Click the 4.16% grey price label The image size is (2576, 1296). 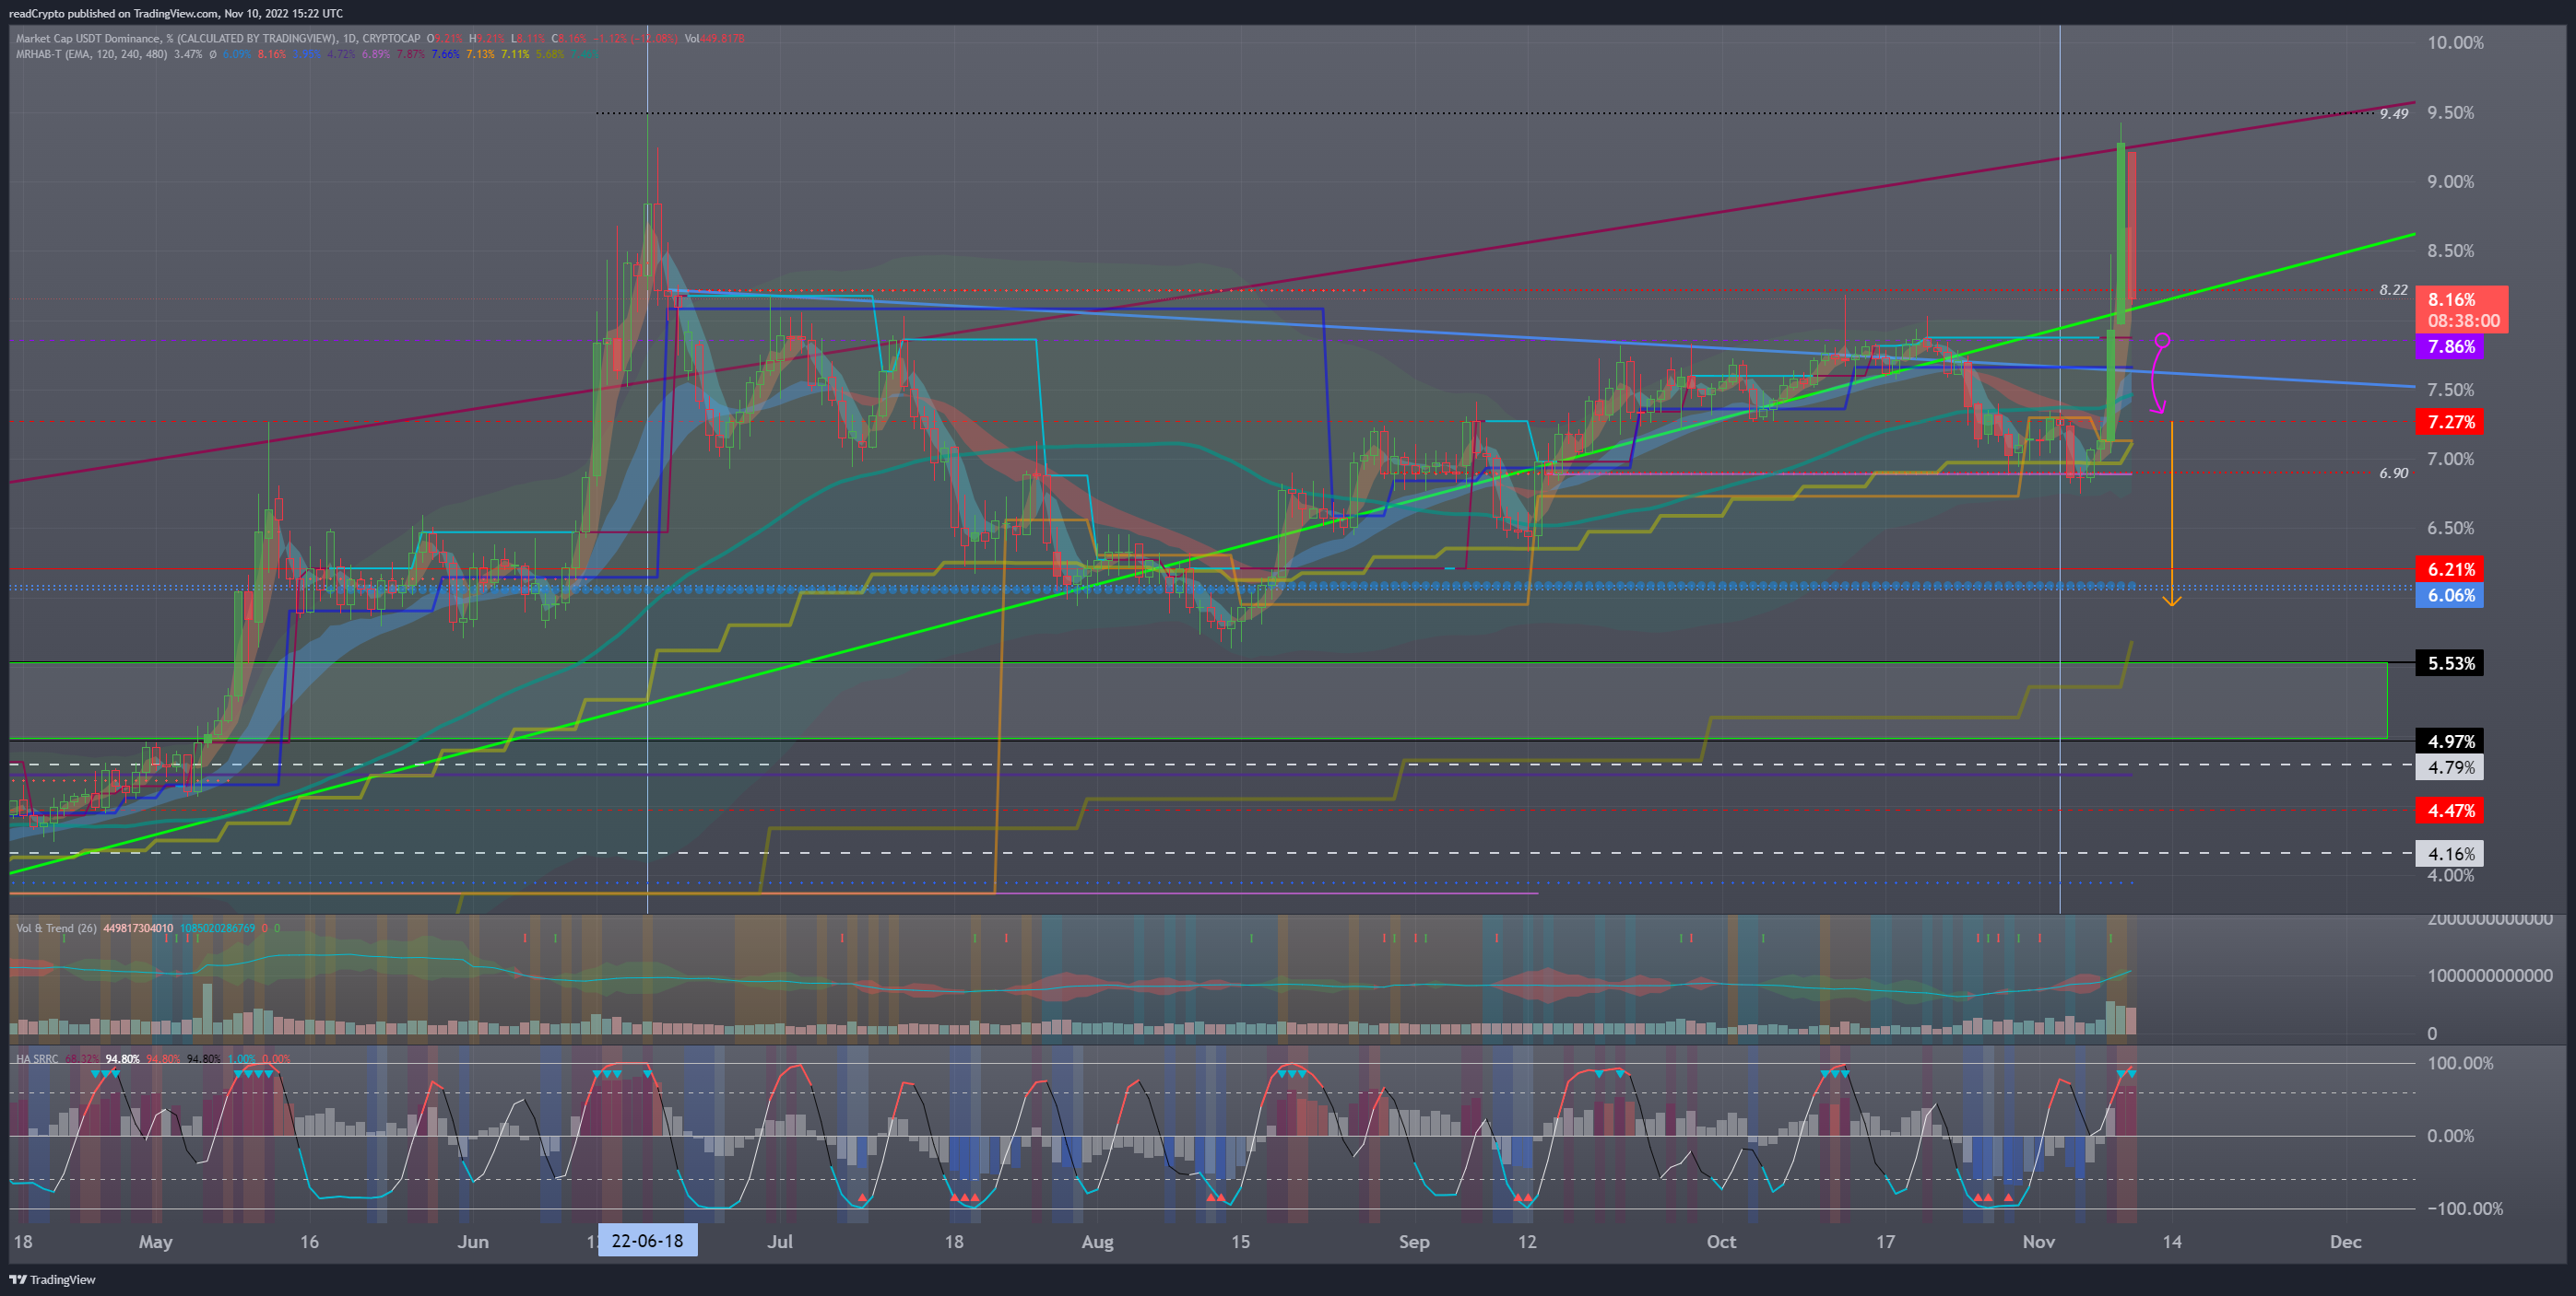[2451, 855]
